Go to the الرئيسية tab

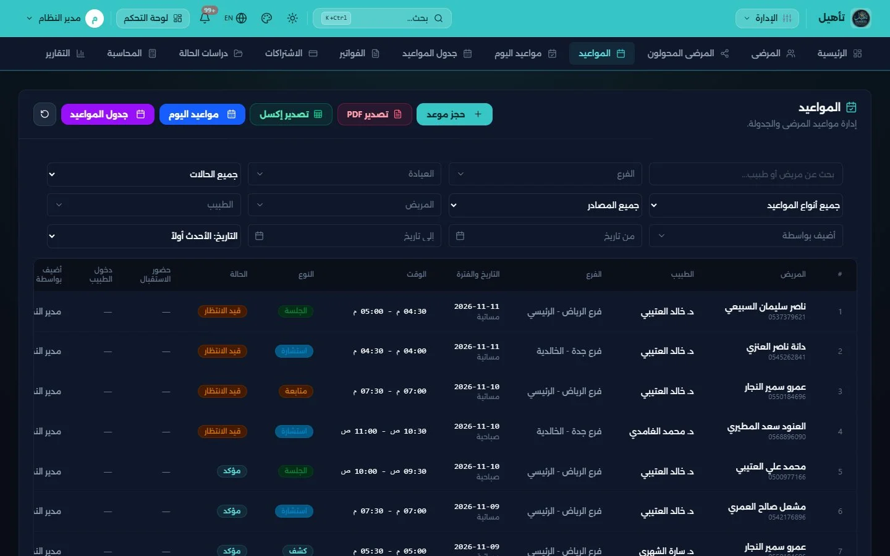pos(839,54)
